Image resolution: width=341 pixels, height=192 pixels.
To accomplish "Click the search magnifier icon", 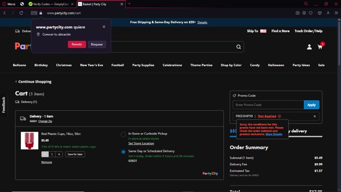I will pos(239,47).
